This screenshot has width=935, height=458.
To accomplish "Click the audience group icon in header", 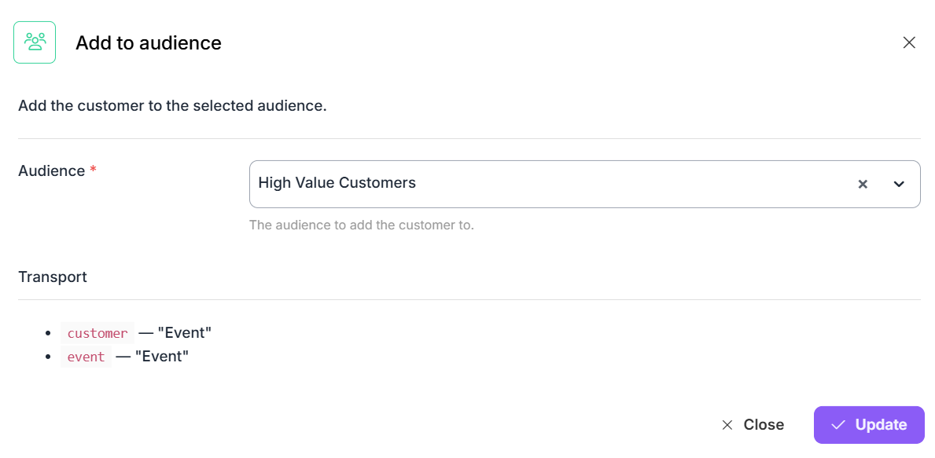I will click(35, 42).
